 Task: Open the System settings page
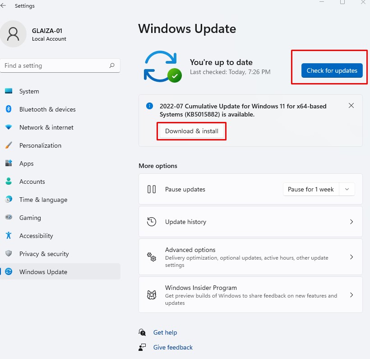(29, 91)
